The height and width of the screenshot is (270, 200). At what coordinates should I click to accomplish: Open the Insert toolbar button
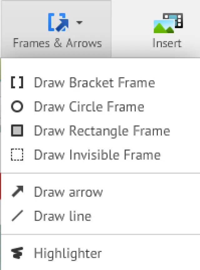(x=167, y=30)
